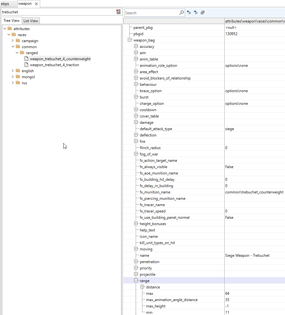This screenshot has height=315, width=285.
Task: Expand the aim node
Action: [x=136, y=53]
